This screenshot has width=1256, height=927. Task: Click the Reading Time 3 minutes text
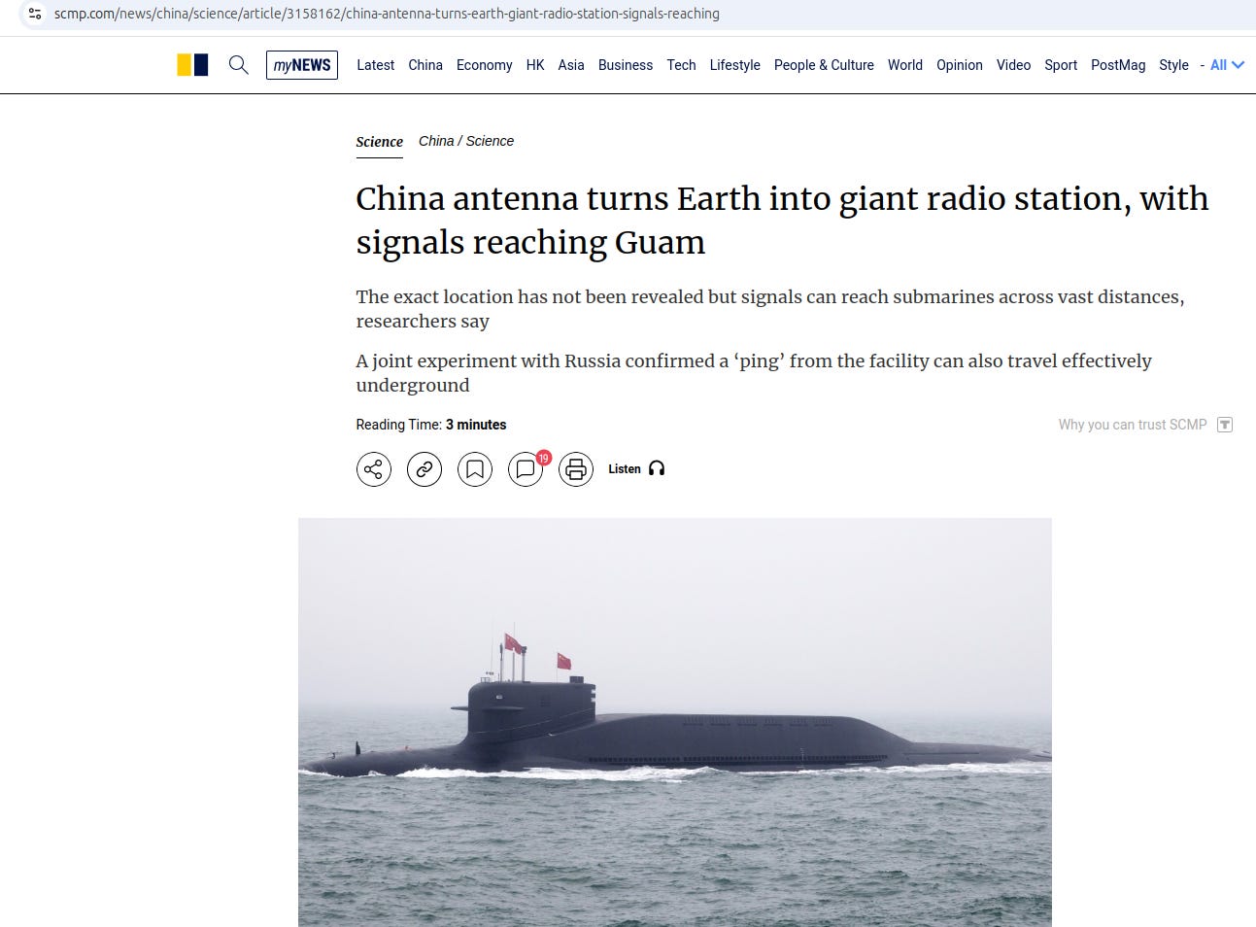pyautogui.click(x=431, y=425)
